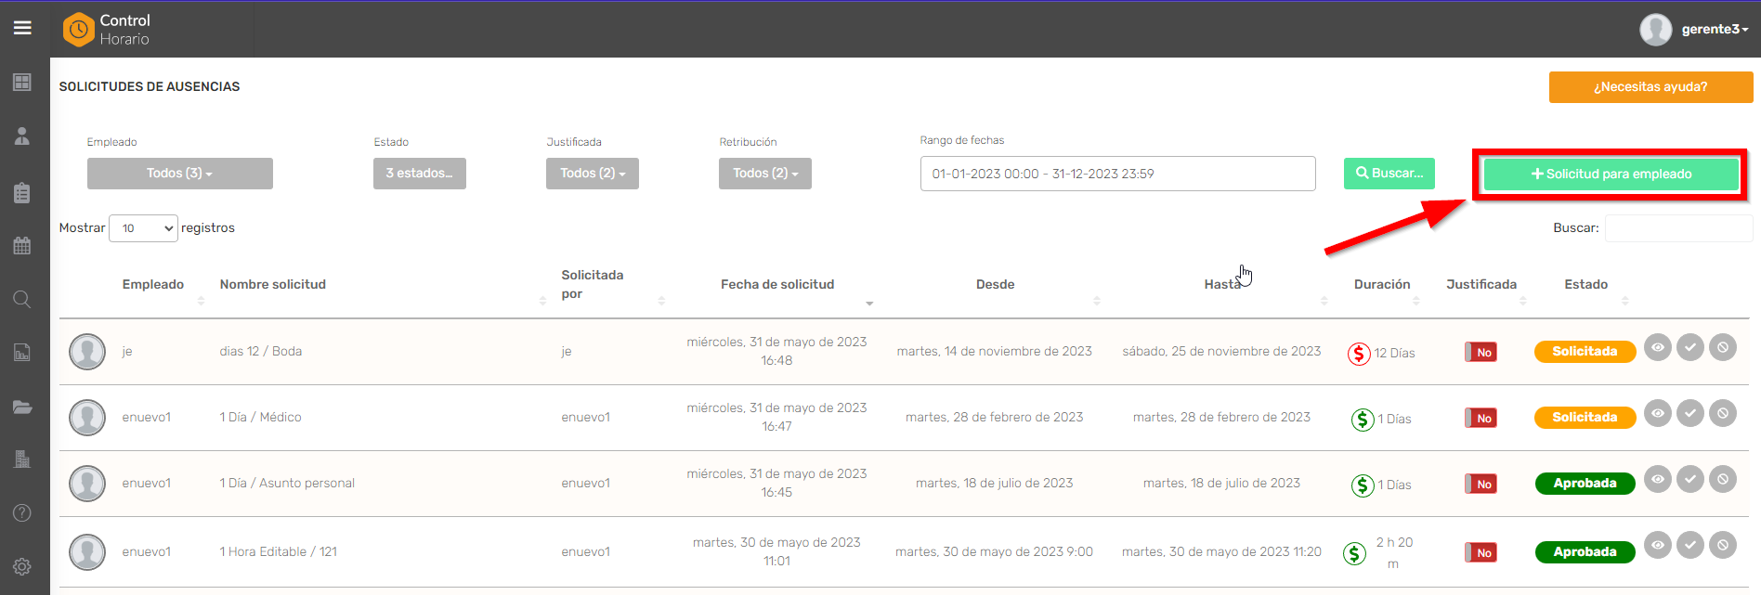Open the folder sidebar icon
The image size is (1761, 595).
pos(22,407)
